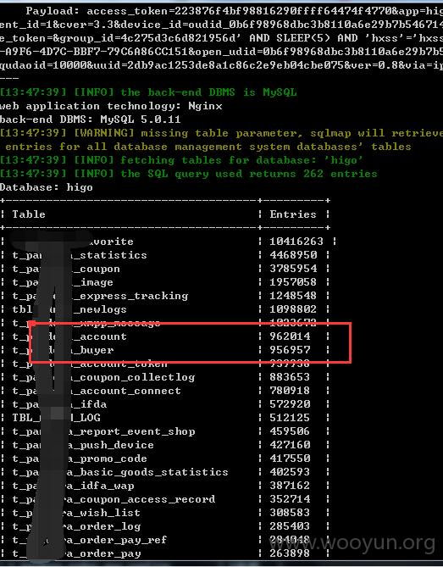The height and width of the screenshot is (567, 443).
Task: Select entries value 1098802
Action: pos(293,309)
